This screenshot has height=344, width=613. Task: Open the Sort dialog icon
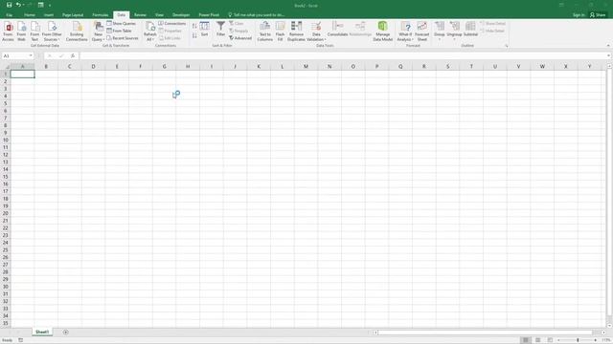tap(204, 30)
